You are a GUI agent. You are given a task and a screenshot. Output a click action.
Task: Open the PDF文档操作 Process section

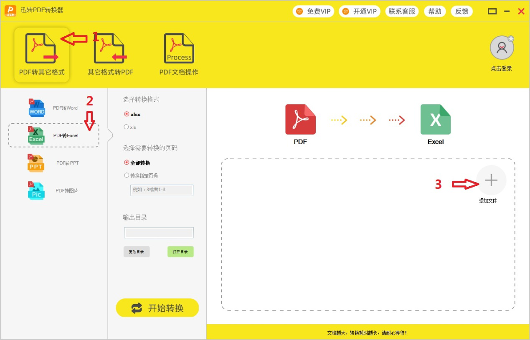pos(179,55)
